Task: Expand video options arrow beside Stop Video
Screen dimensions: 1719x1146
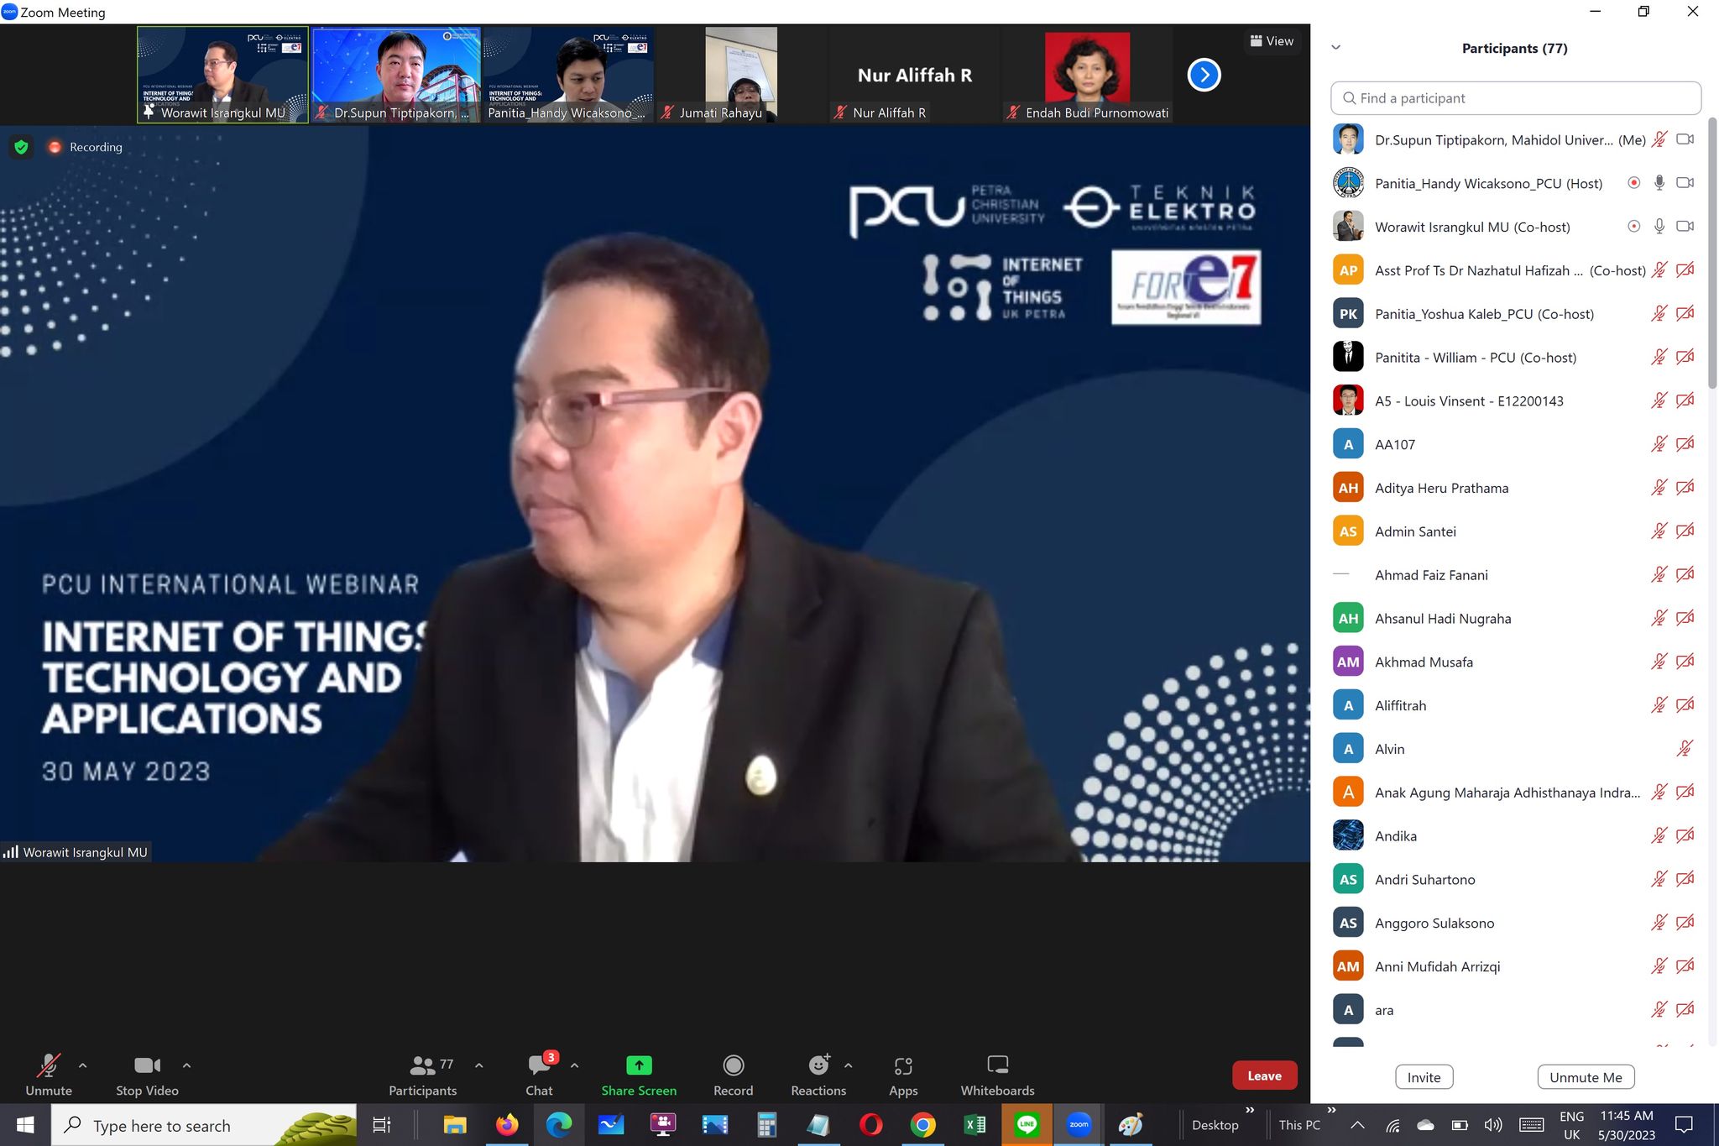Action: 186,1065
